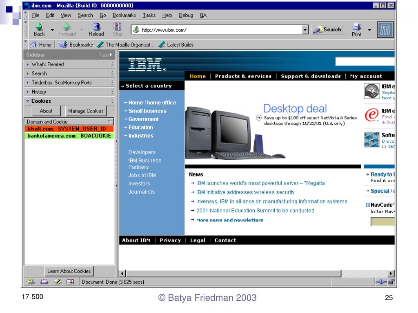Image resolution: width=418 pixels, height=313 pixels.
Task: Click the horizontal scrollbar right arrow
Action: pos(391,273)
